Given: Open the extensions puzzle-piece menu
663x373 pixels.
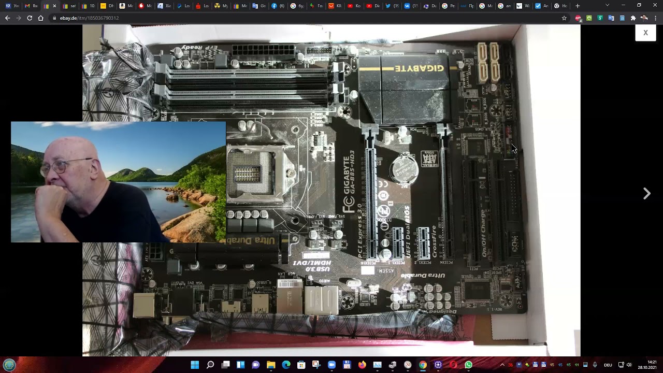Looking at the screenshot, I should point(633,18).
